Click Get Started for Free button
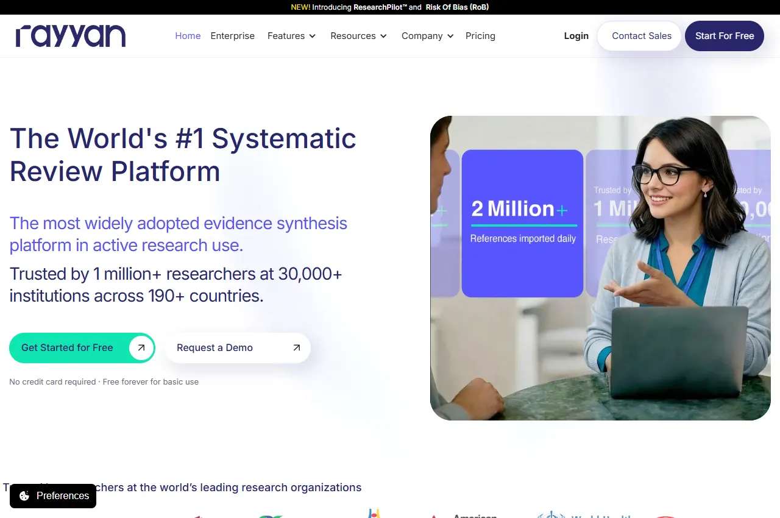This screenshot has width=780, height=518. [x=82, y=348]
